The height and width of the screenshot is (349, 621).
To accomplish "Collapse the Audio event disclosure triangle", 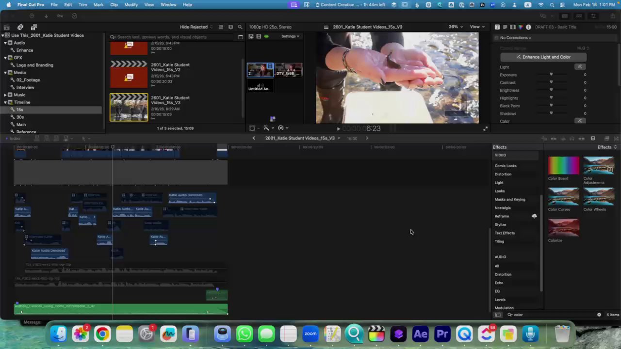I will tap(5, 43).
